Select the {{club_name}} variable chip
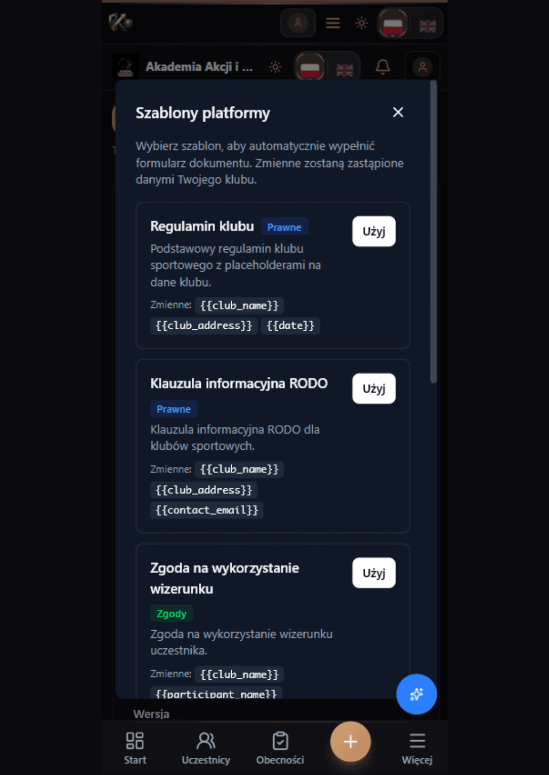This screenshot has height=775, width=549. coord(239,305)
